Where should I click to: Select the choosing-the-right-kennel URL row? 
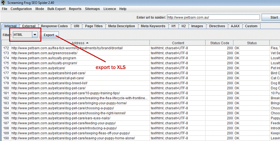(x=69, y=113)
